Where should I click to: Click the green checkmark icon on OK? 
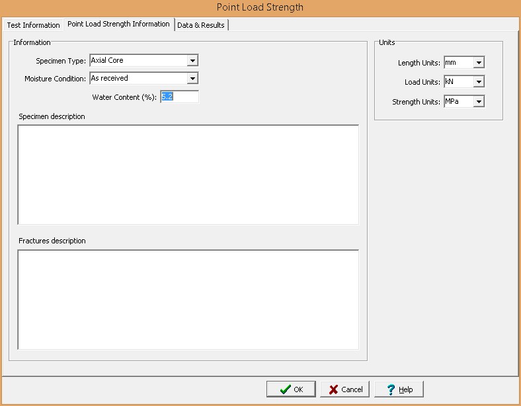click(x=285, y=389)
